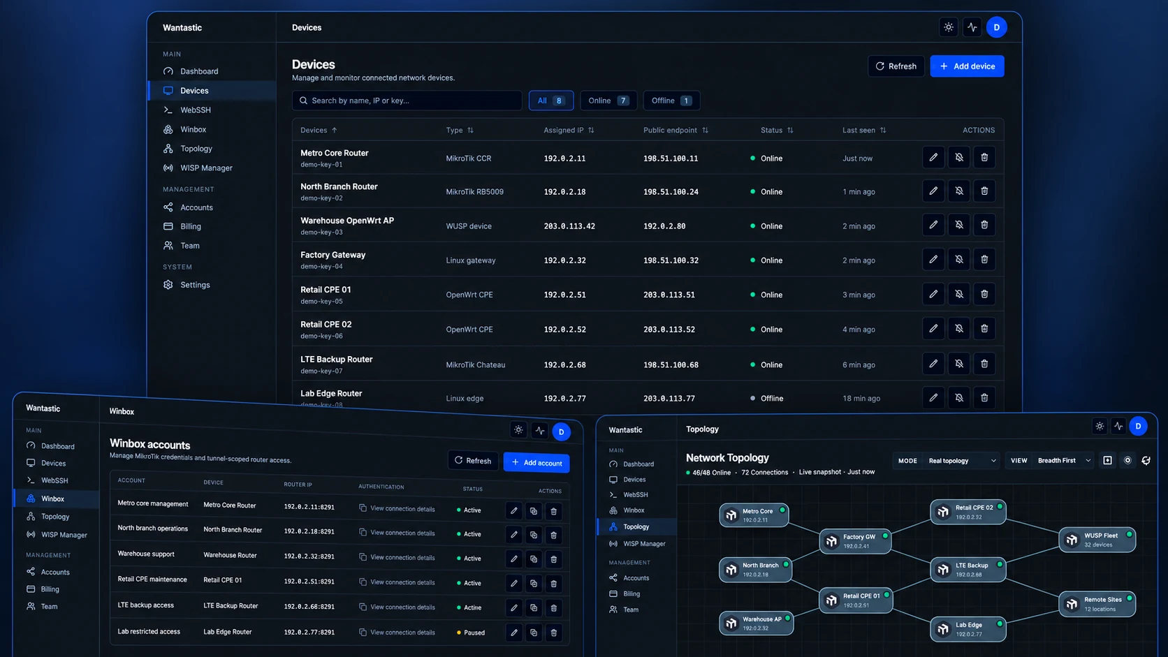
Task: Click the device search field
Action: [x=407, y=101]
